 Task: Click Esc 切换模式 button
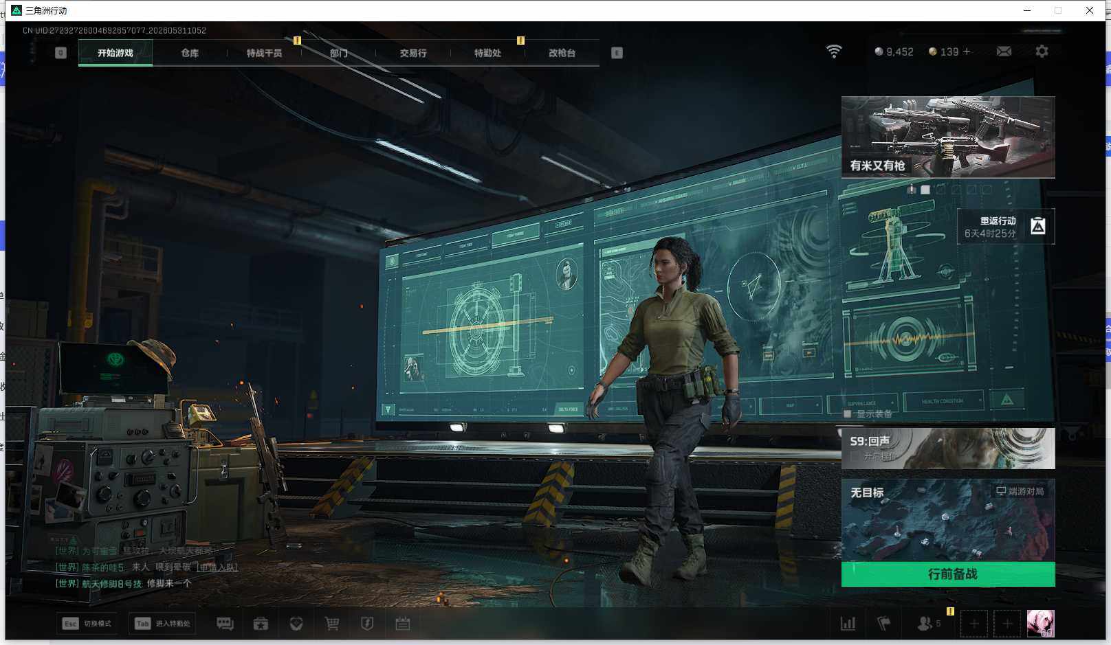(x=87, y=624)
